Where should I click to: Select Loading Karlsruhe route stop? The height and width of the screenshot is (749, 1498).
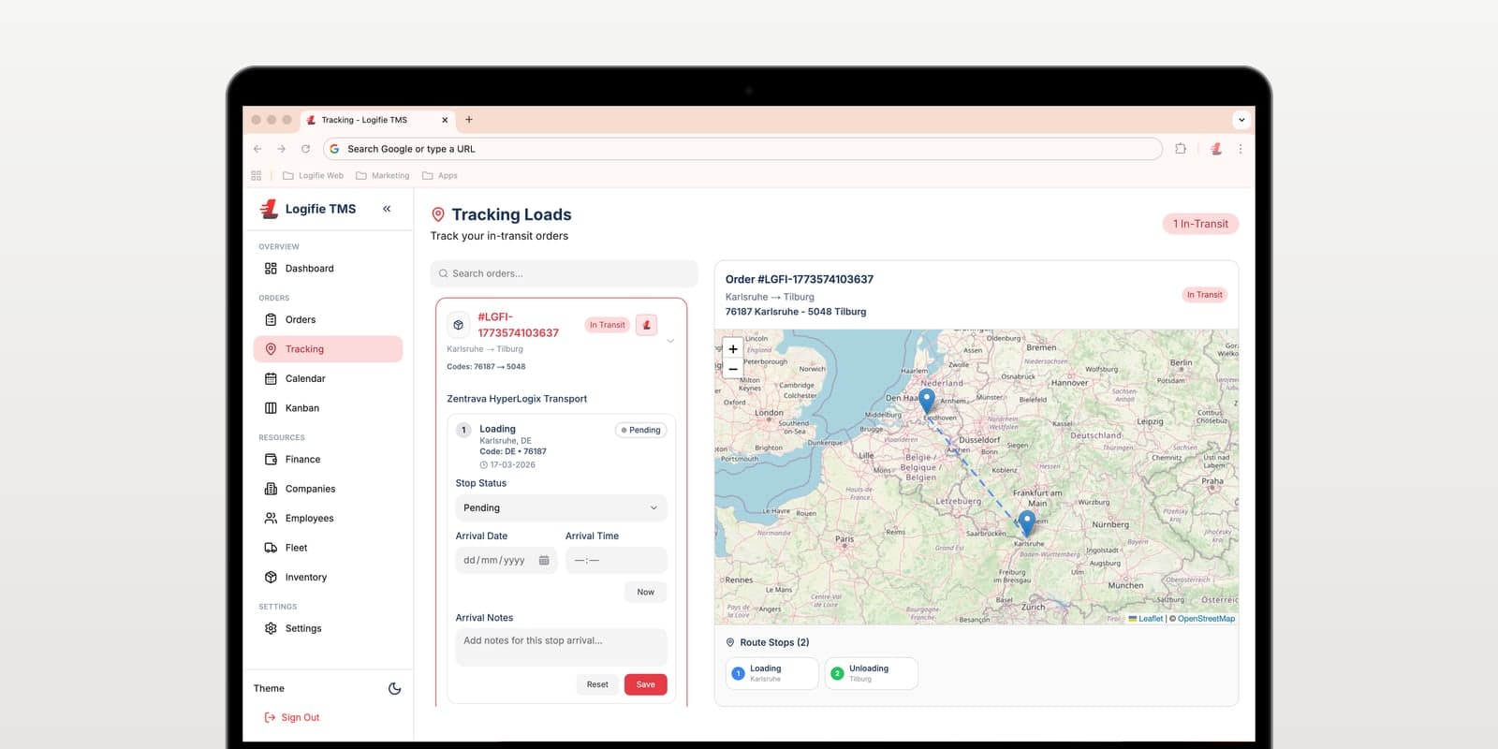(772, 673)
